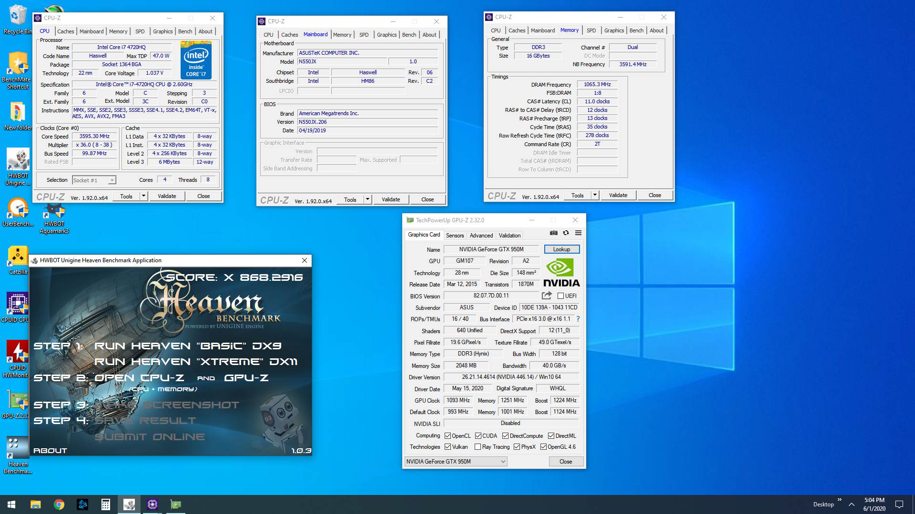Toggle DirectCompute checkbox
915x514 pixels.
(x=505, y=436)
